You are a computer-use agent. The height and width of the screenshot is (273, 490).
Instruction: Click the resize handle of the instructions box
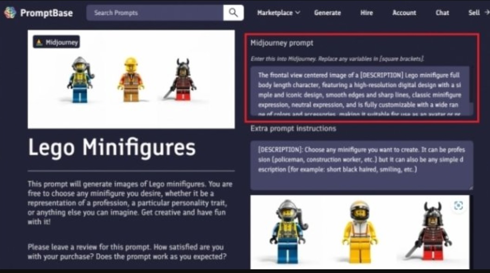[x=470, y=188]
